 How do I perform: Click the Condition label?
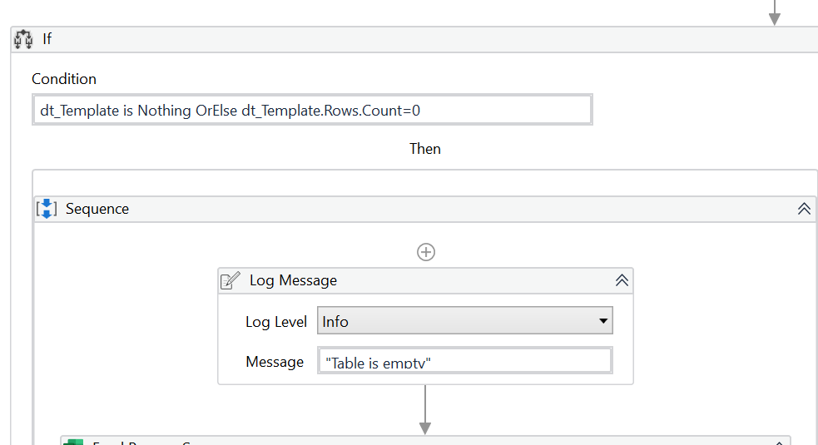tap(64, 79)
